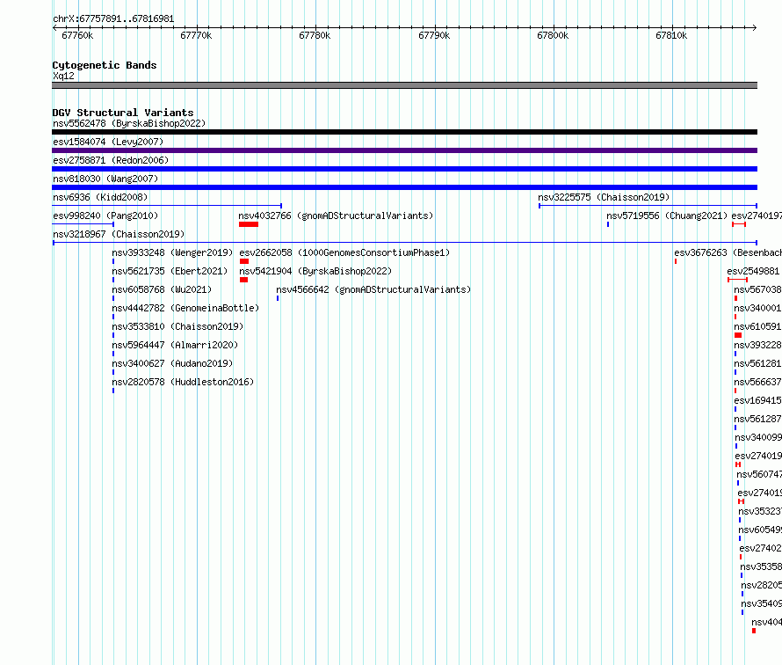Screen dimensions: 782x665
Task: Click nsv6058768 (Wu2021) label
Action: (162, 289)
